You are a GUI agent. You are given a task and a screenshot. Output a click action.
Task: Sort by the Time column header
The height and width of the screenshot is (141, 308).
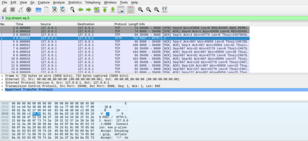pos(27,24)
